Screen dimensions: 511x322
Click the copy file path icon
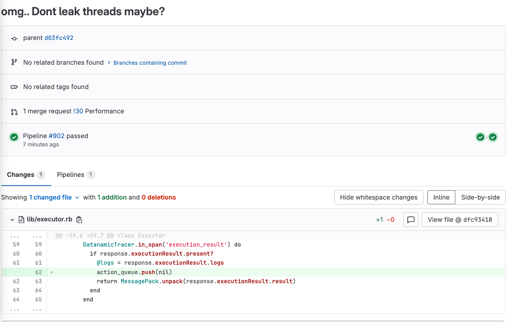coord(80,220)
